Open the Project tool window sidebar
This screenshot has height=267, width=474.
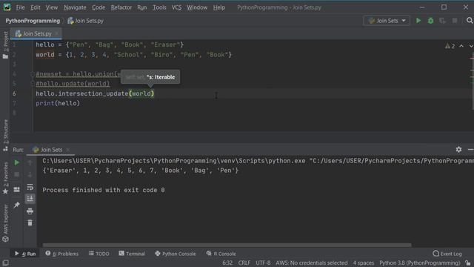tap(5, 44)
